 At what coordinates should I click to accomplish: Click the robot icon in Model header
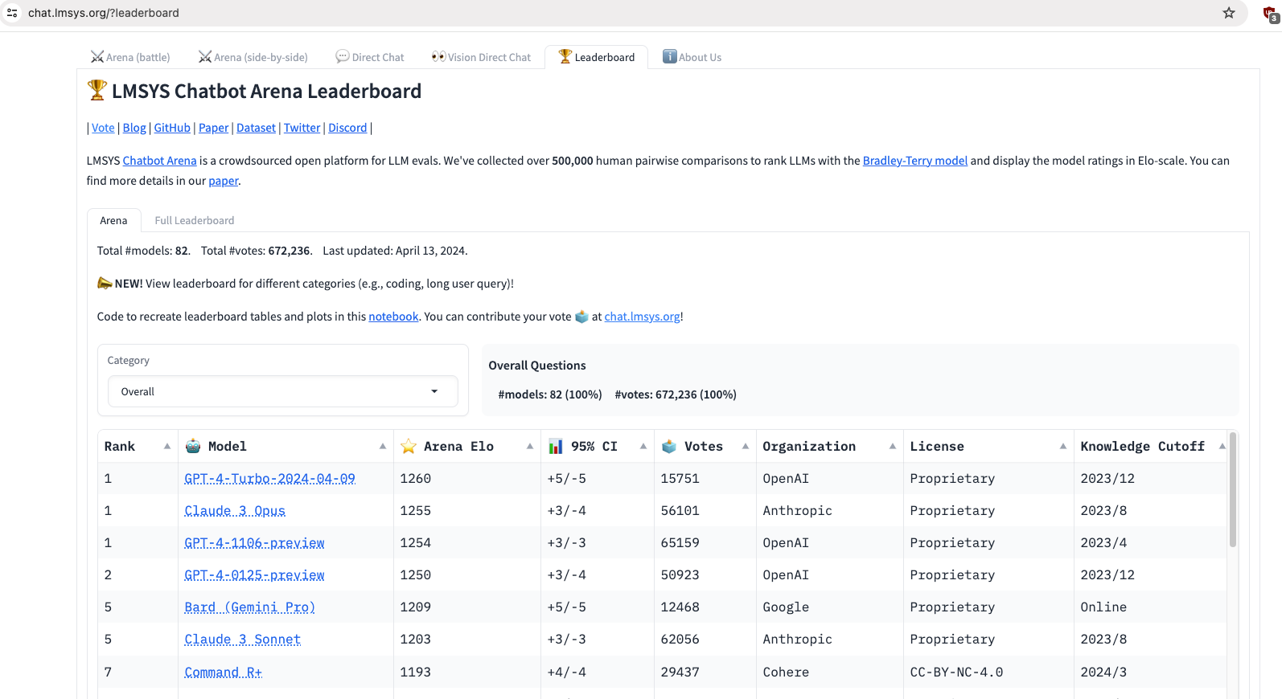point(193,447)
